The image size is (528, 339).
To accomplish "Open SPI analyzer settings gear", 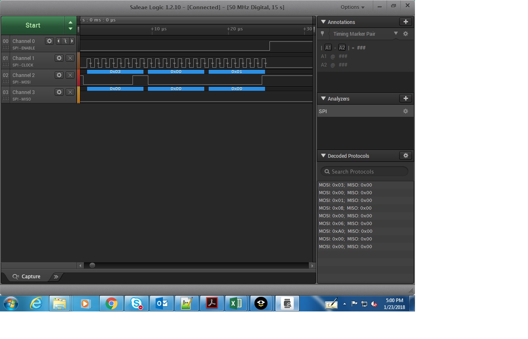I will (406, 111).
